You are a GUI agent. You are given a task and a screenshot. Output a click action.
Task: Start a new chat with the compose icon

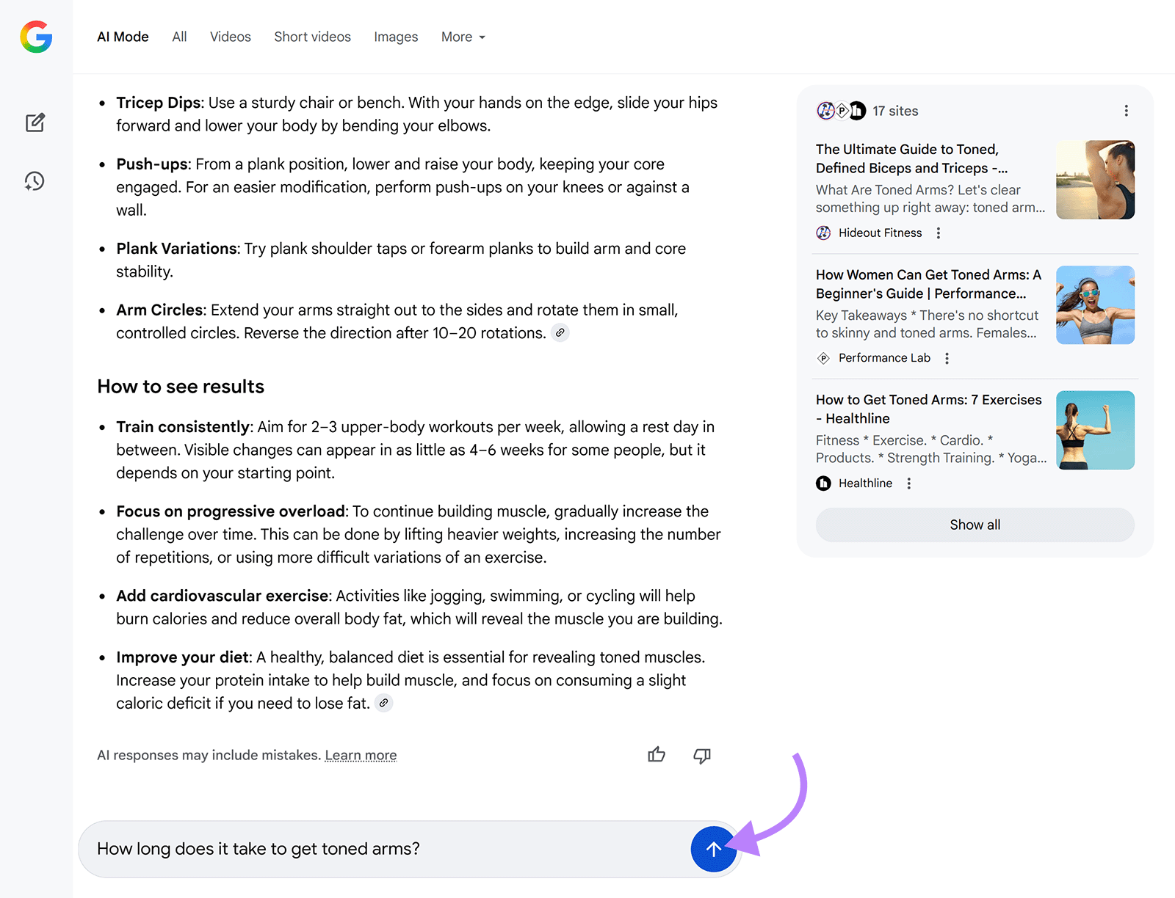coord(35,123)
